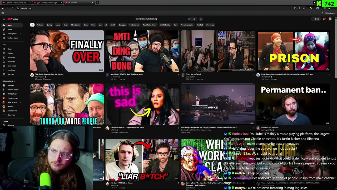Open YouTube Music from the sidebar
This screenshot has width=337, height=190.
(12, 38)
